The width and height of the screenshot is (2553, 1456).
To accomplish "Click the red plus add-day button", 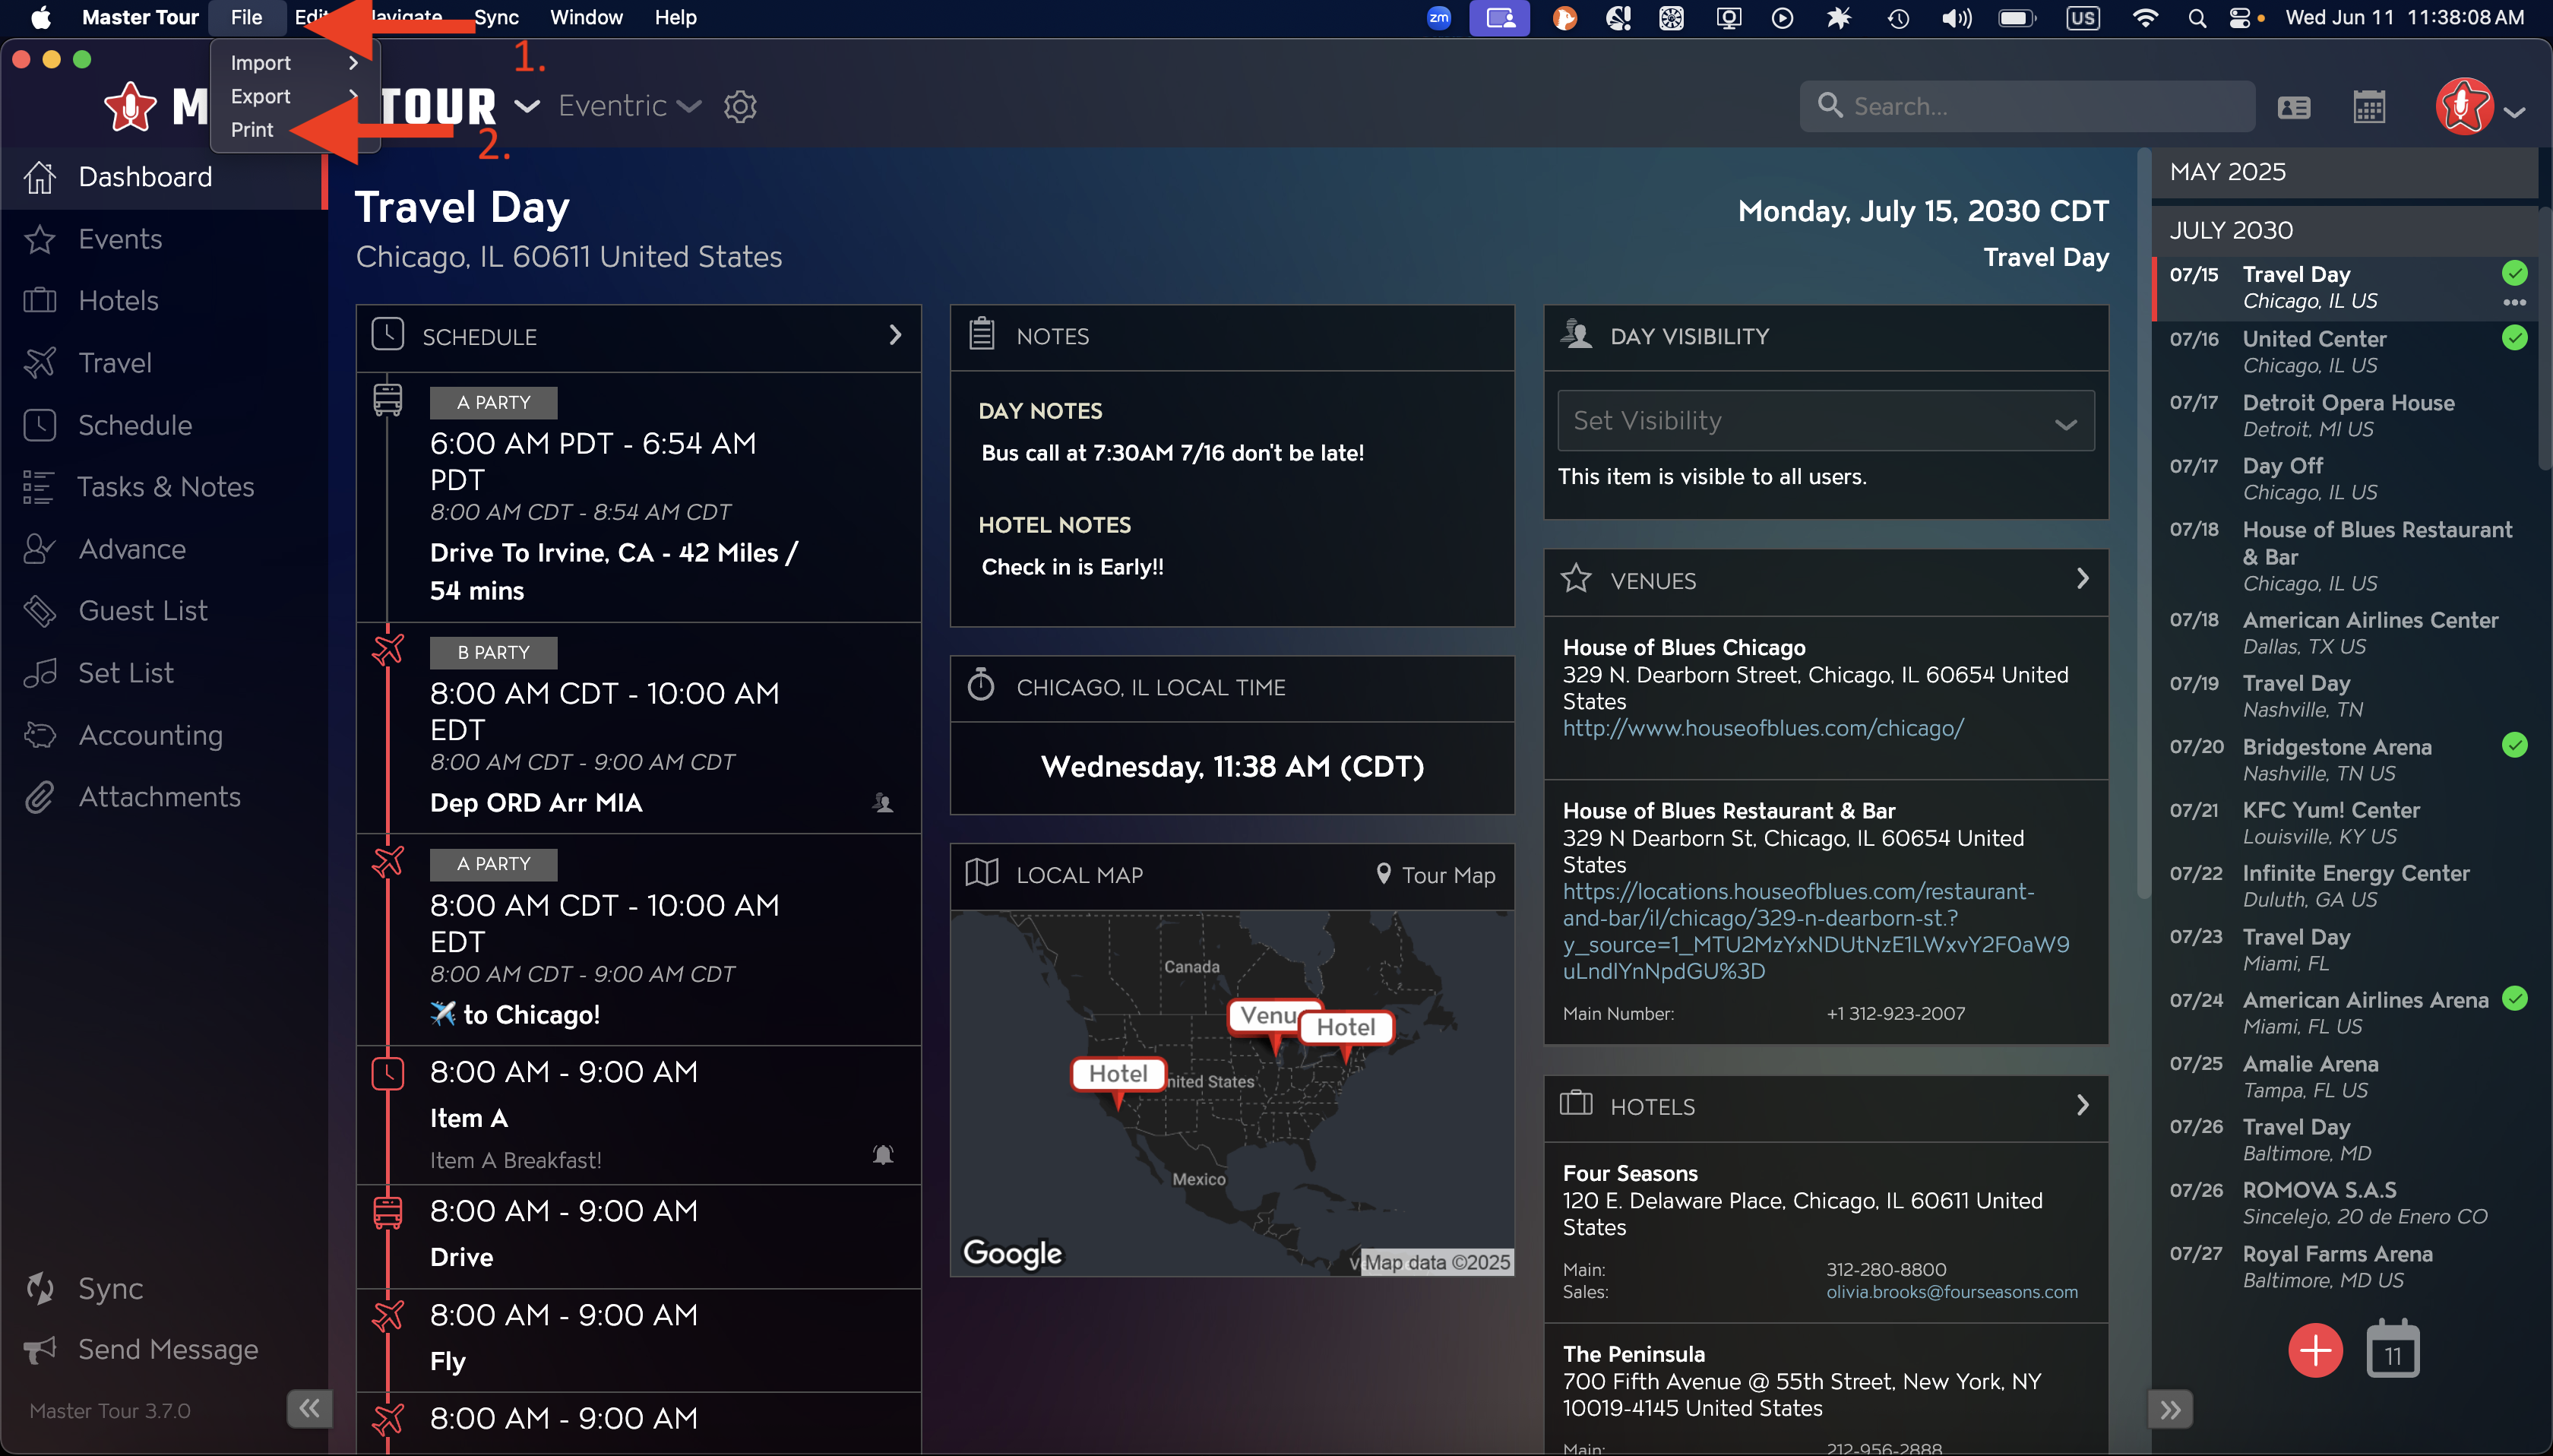I will pyautogui.click(x=2315, y=1351).
